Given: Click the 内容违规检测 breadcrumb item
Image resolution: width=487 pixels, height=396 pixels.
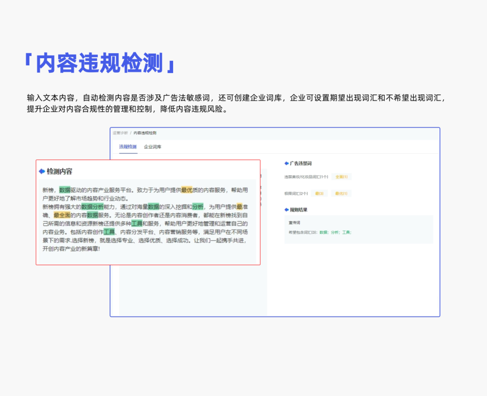Looking at the screenshot, I should tap(145, 133).
